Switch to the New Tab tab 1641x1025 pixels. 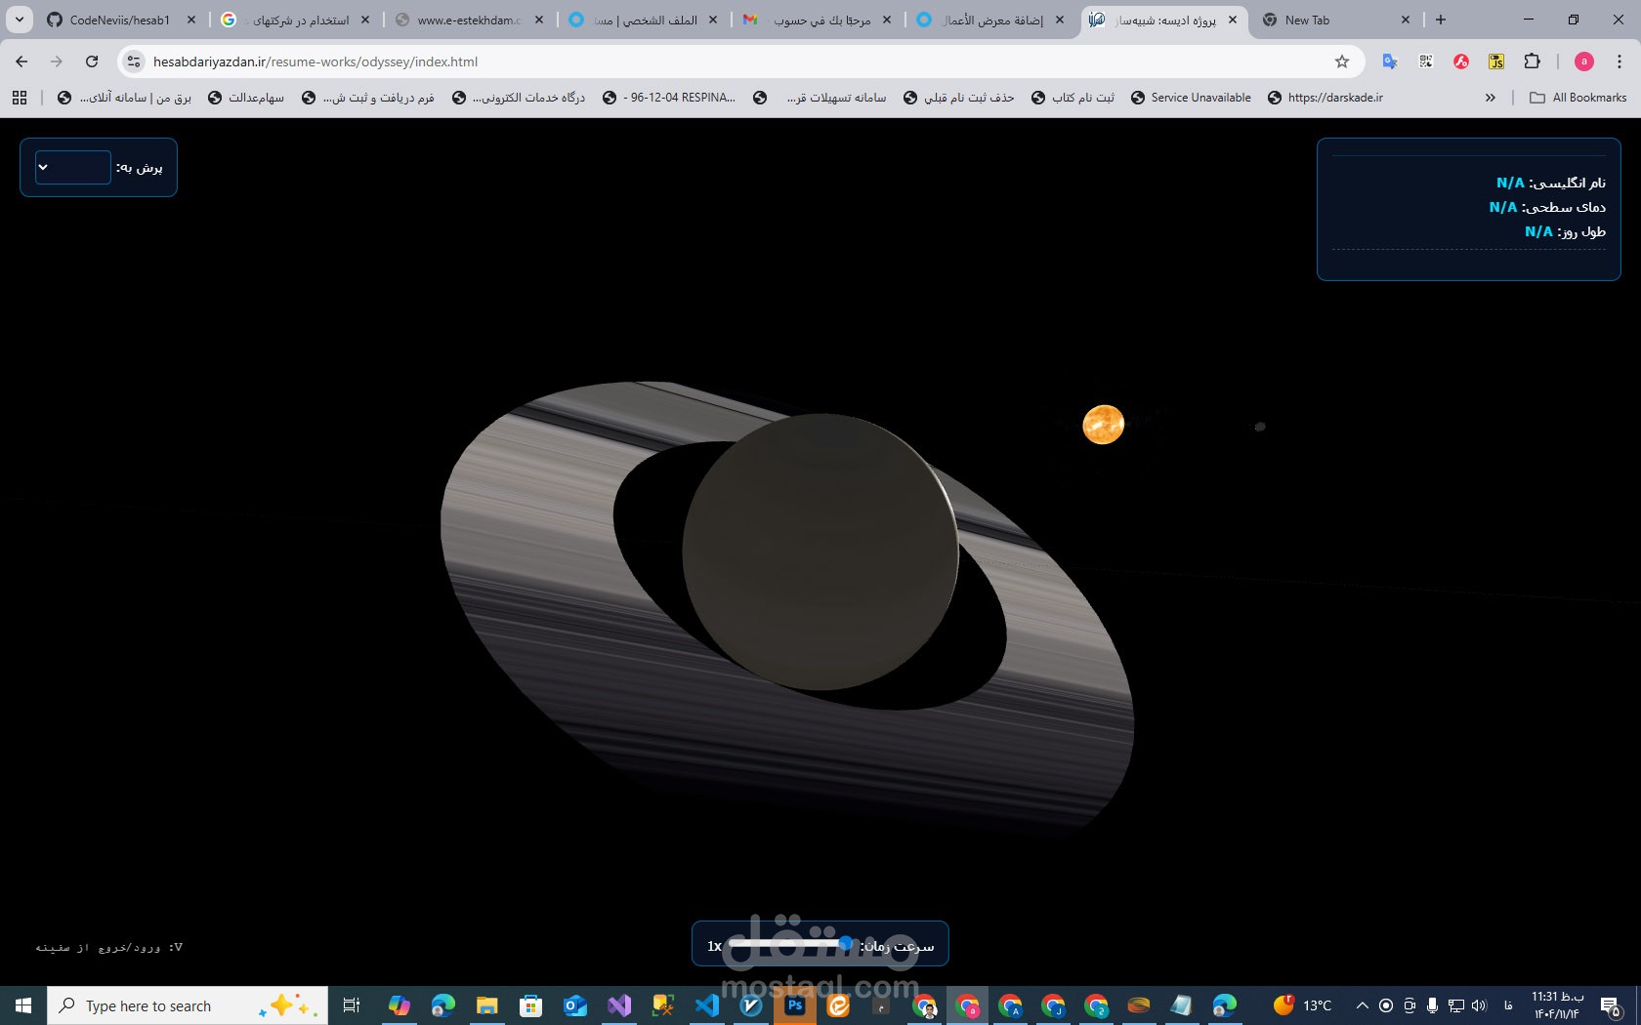pos(1336,20)
